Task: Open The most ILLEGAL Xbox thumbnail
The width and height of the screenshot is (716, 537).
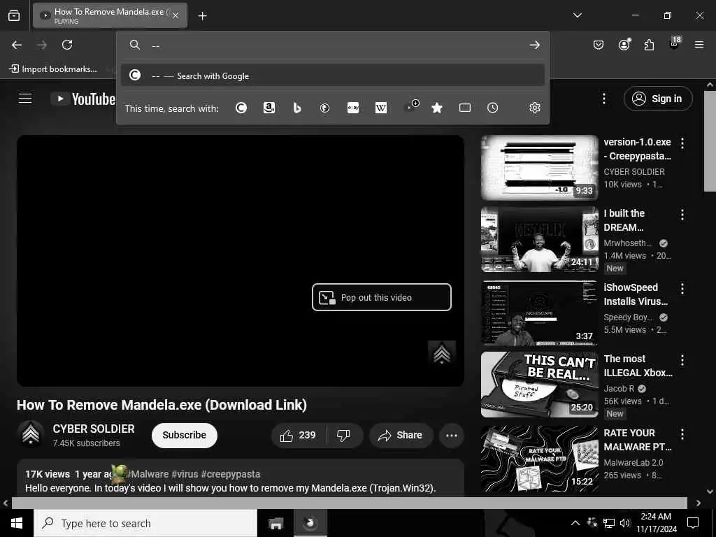Action: click(539, 385)
